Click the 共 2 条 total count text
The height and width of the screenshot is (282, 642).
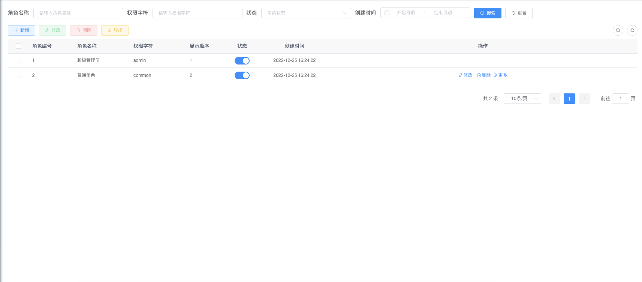[491, 99]
